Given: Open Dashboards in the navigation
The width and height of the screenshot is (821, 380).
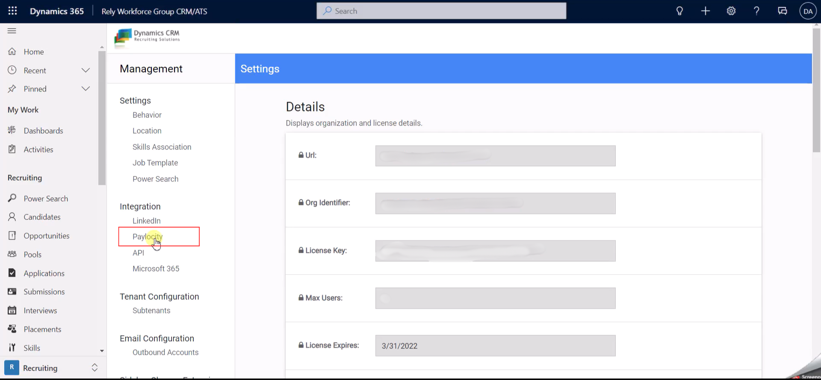Looking at the screenshot, I should [x=43, y=131].
